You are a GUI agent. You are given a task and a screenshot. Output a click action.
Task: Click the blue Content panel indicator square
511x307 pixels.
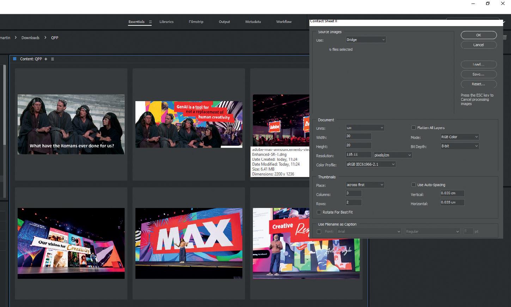click(x=15, y=59)
